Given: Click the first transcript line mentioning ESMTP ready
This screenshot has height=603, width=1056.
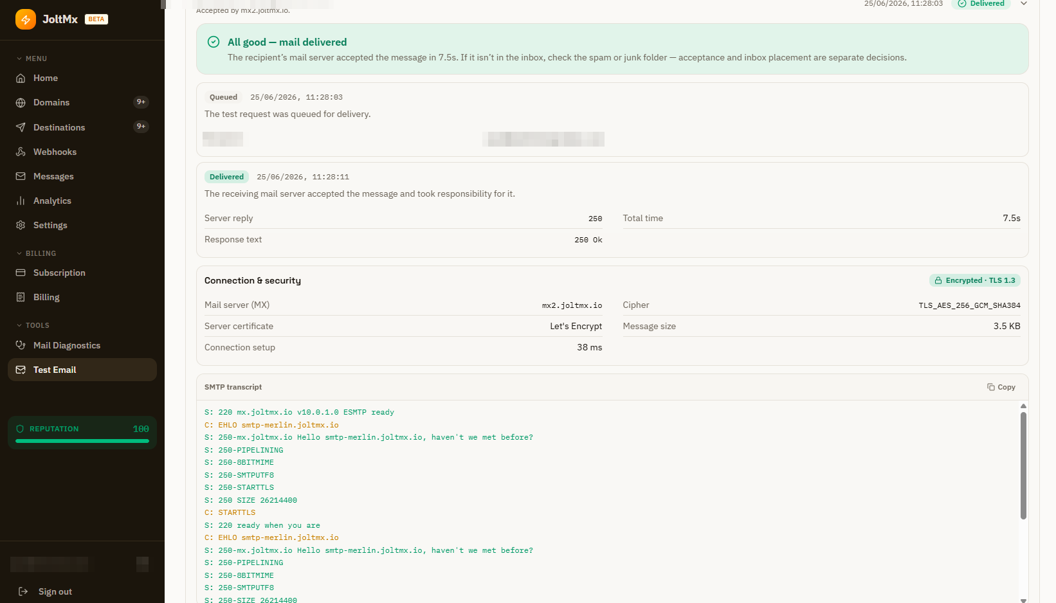Looking at the screenshot, I should 299,412.
